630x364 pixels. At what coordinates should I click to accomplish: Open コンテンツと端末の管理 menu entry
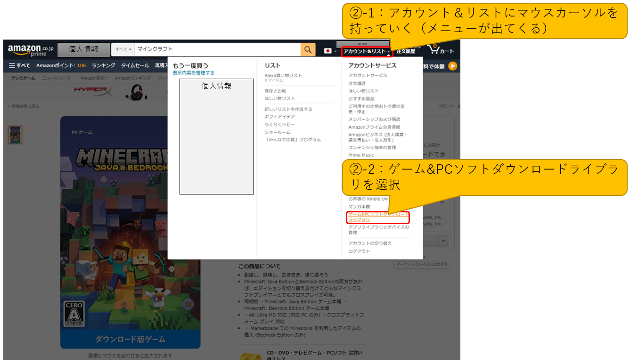click(x=372, y=147)
